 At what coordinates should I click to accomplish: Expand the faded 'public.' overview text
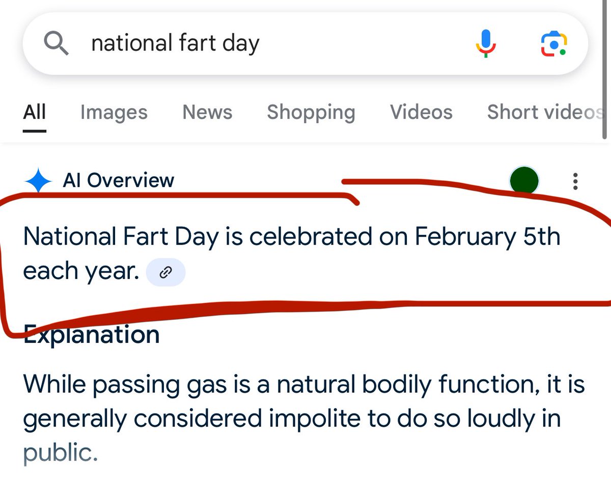point(60,452)
